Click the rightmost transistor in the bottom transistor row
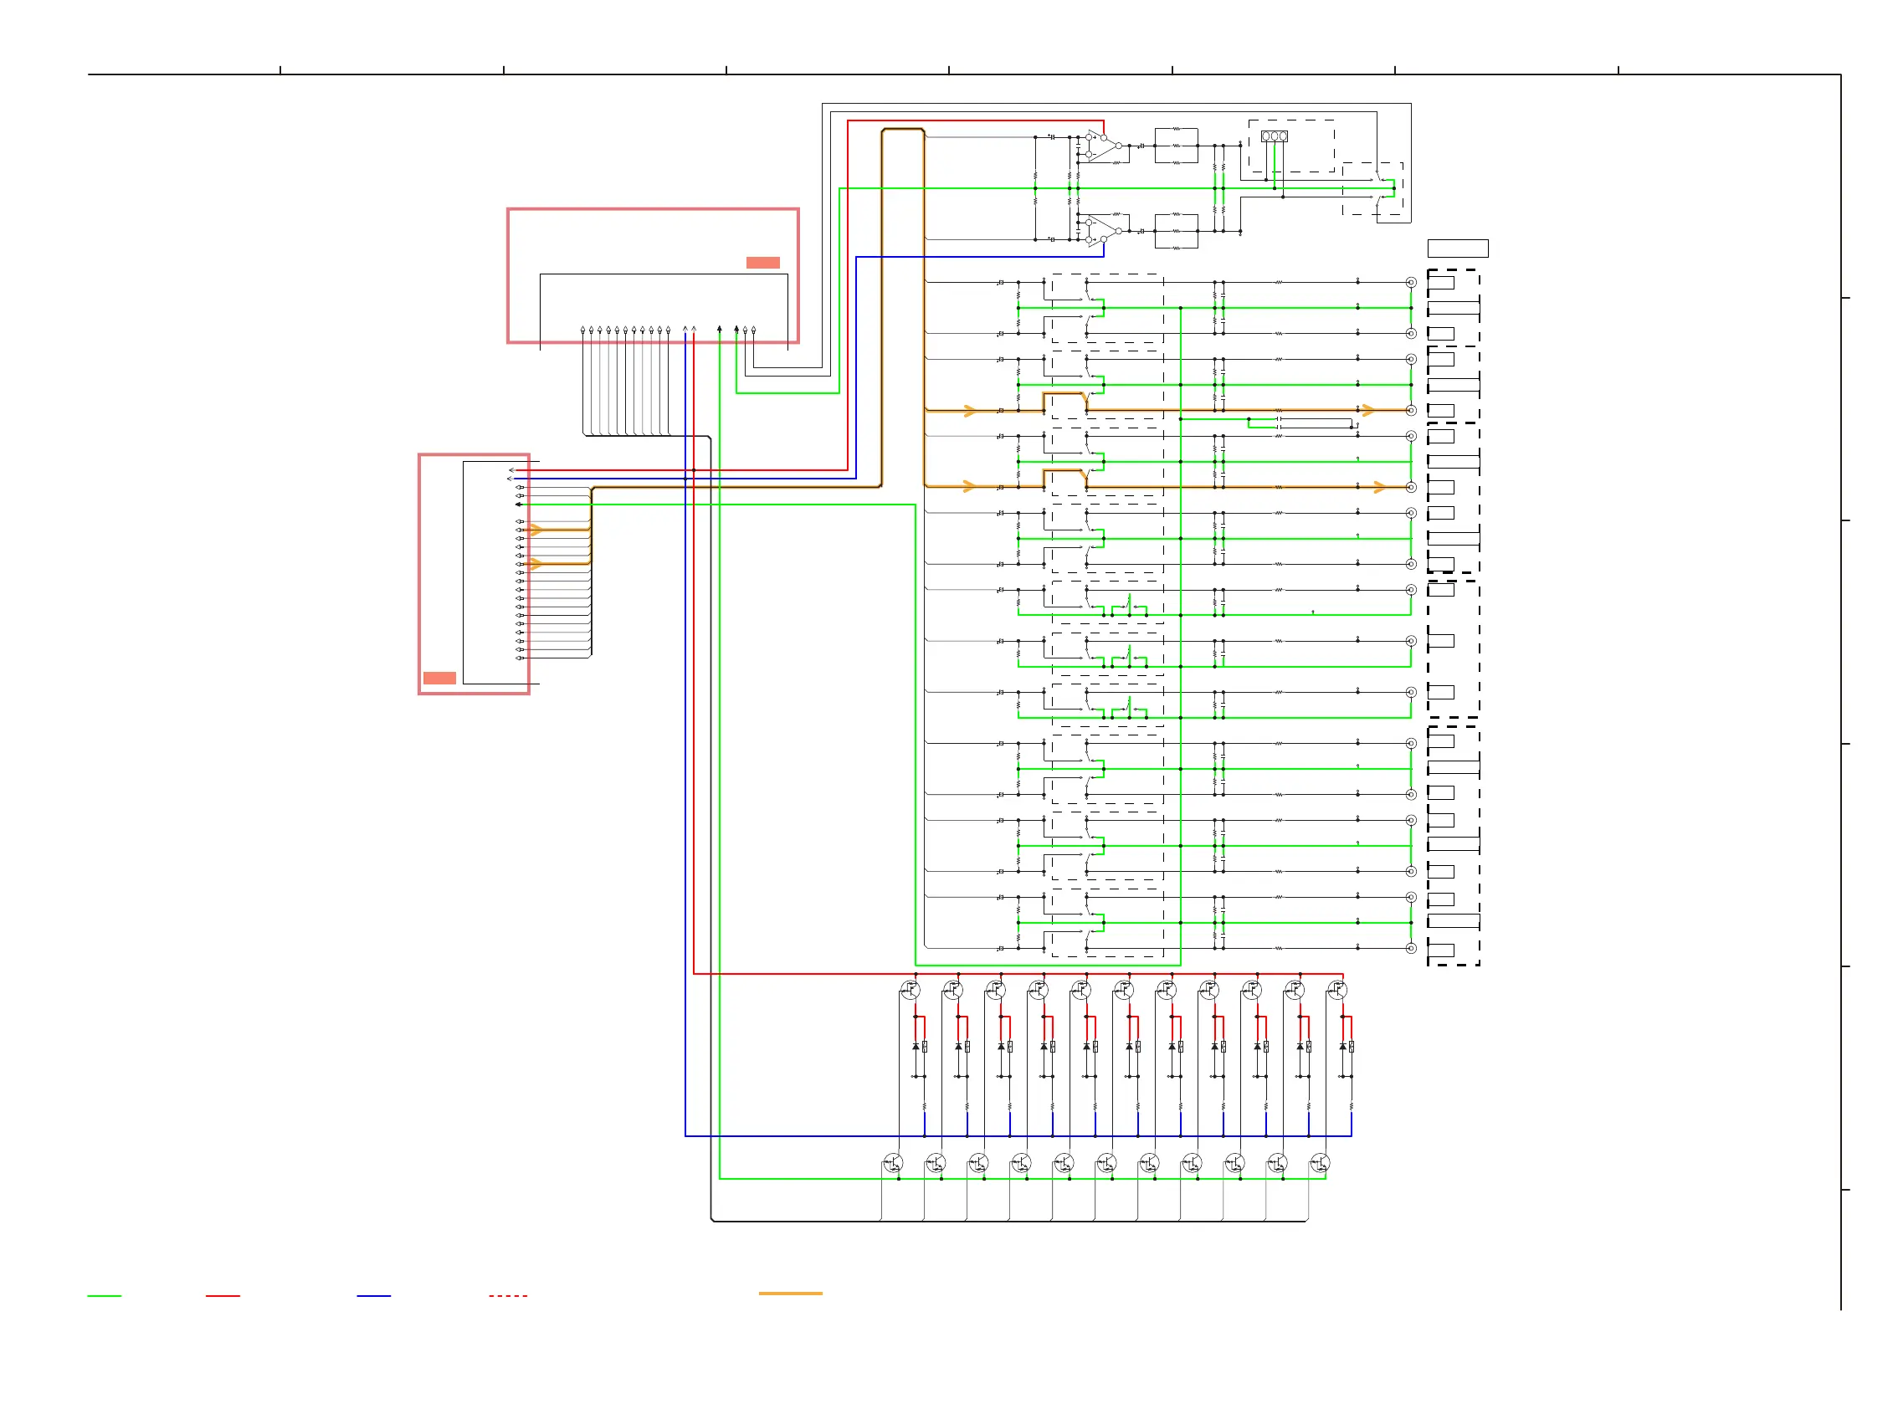 pos(1320,1163)
